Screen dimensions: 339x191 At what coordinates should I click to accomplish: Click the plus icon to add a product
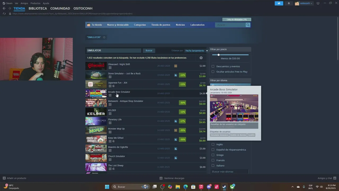4,178
